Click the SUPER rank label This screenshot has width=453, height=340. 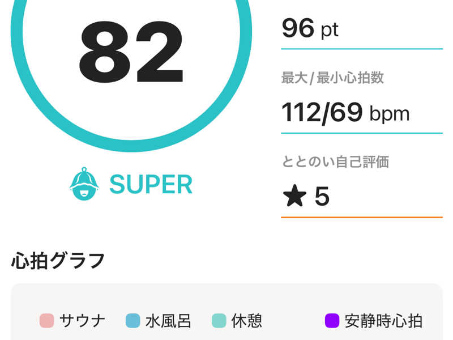[151, 185]
